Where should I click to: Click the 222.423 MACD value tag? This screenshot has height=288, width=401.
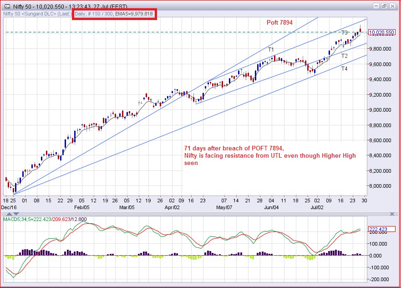click(381, 229)
